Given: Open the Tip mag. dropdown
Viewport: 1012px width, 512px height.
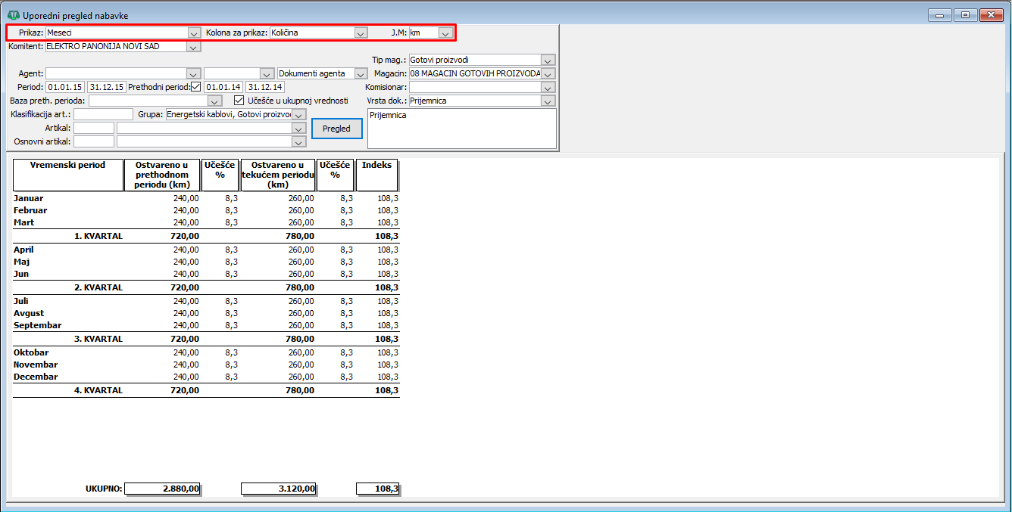Looking at the screenshot, I should 548,61.
